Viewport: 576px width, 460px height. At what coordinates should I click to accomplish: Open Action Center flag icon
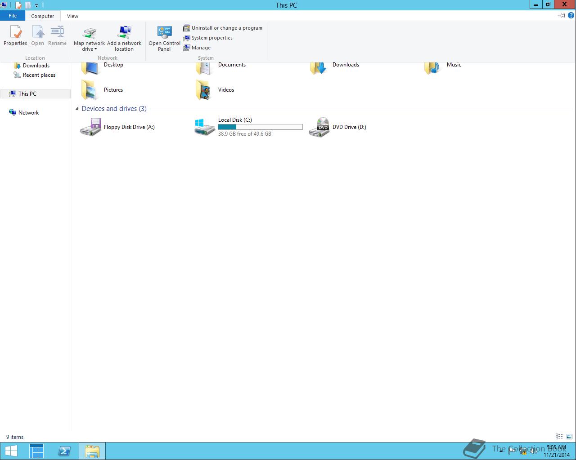512,451
